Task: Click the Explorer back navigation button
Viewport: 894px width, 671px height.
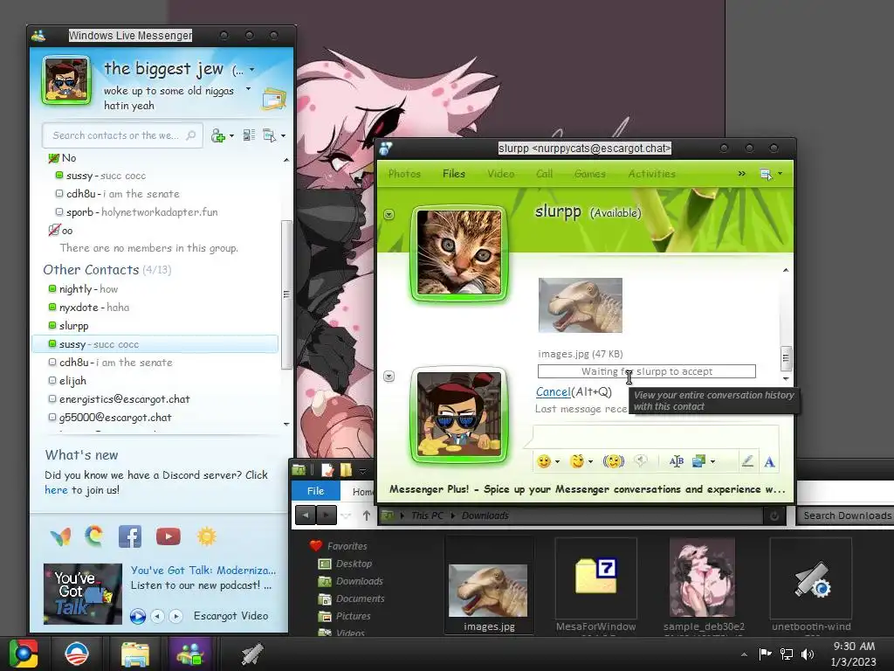Action: [305, 515]
